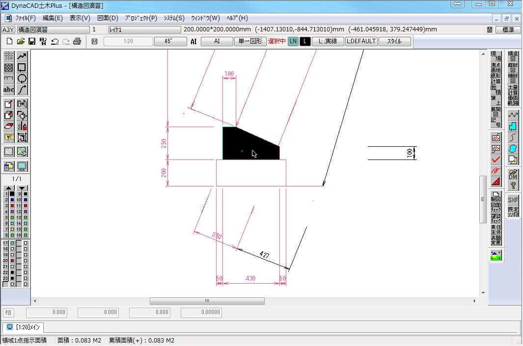
Task: Toggle layer 22 checkbox
Action: tap(12, 272)
